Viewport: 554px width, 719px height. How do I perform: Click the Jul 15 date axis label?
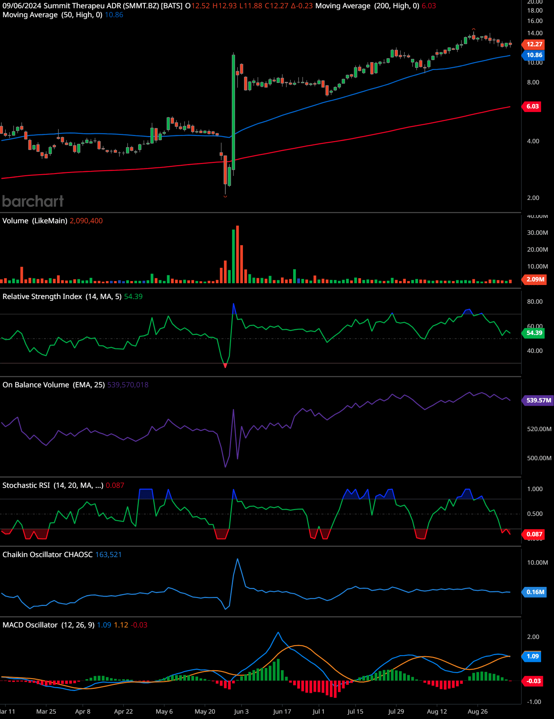pyautogui.click(x=355, y=711)
